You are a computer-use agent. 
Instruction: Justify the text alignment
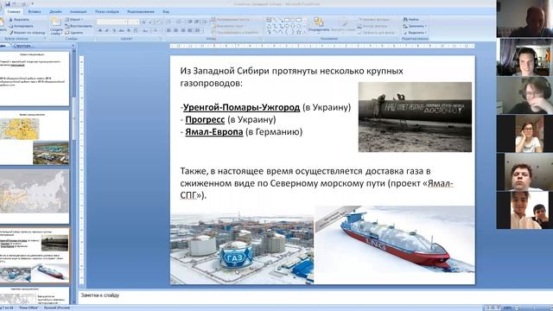tap(190, 31)
